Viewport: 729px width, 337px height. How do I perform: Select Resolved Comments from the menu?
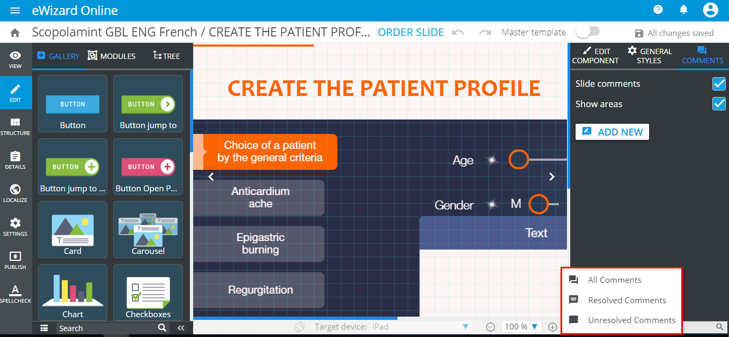tap(627, 300)
